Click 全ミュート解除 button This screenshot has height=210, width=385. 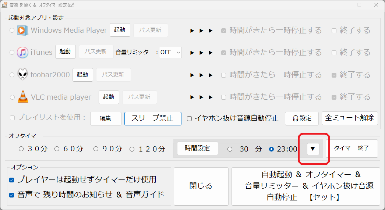coord(350,118)
